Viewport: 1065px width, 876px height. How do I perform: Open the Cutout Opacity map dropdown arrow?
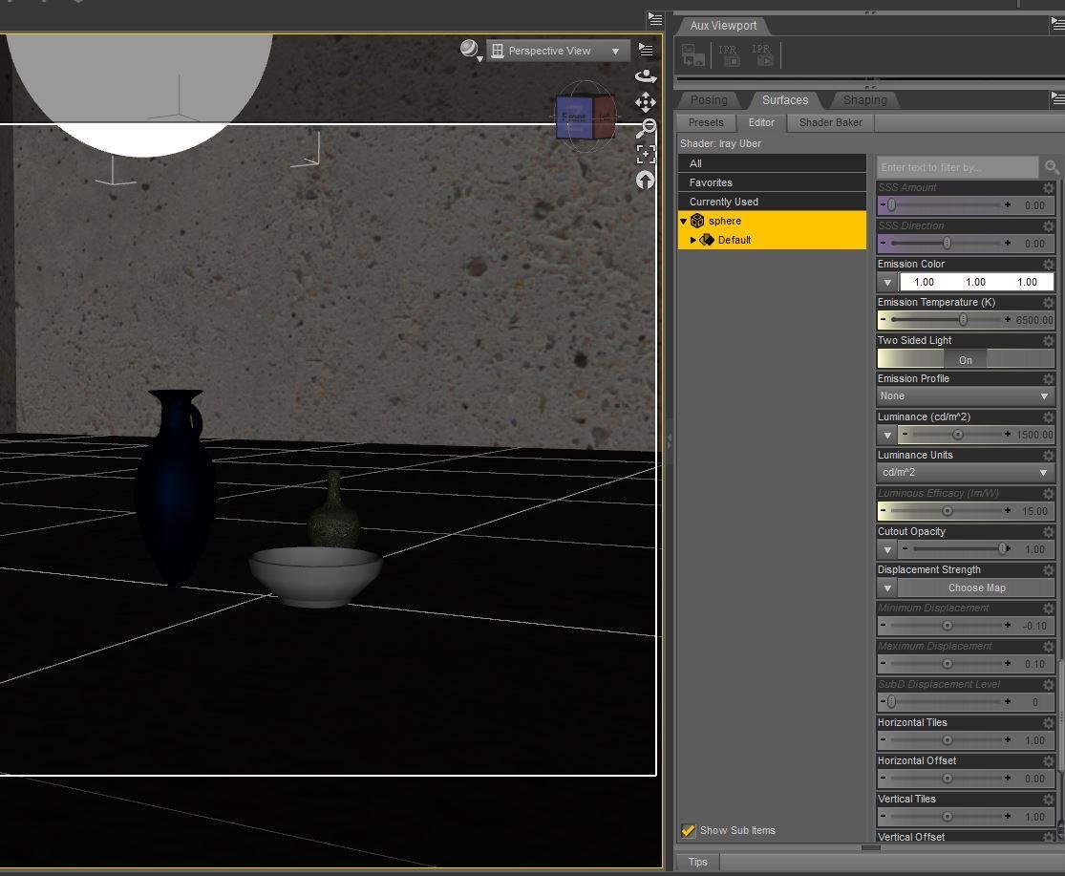887,549
